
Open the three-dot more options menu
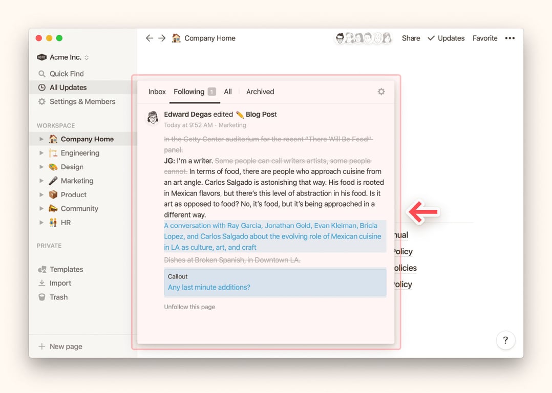pyautogui.click(x=509, y=38)
